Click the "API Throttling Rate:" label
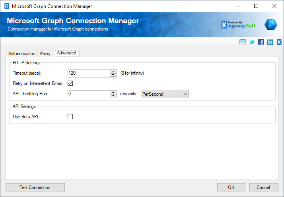284x197 pixels. click(31, 94)
